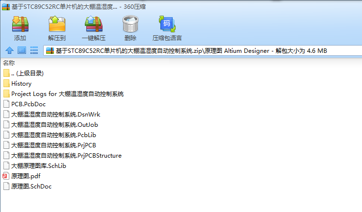Click the History folder icon

tap(6, 83)
